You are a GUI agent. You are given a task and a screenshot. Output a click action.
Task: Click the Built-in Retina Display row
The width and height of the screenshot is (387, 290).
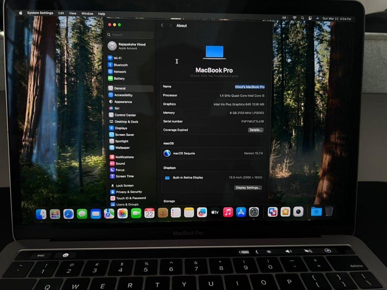213,178
